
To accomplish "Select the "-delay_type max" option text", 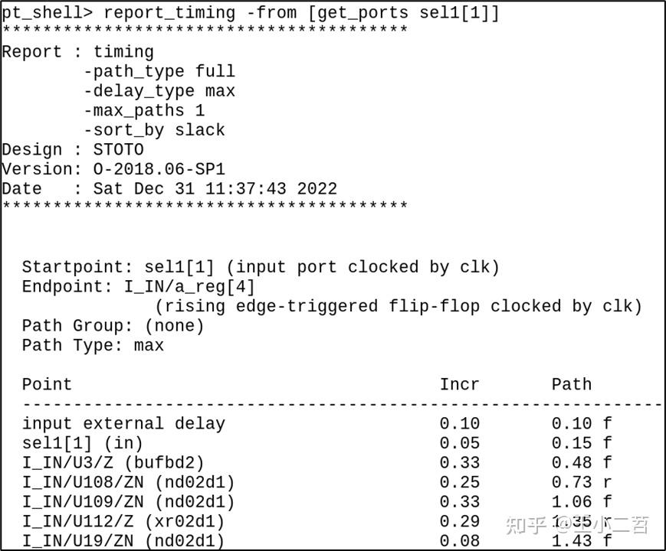I will (159, 91).
